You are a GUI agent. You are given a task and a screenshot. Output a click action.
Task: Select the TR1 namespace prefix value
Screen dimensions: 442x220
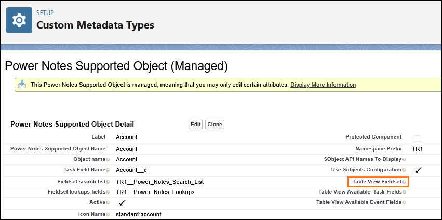click(x=418, y=149)
